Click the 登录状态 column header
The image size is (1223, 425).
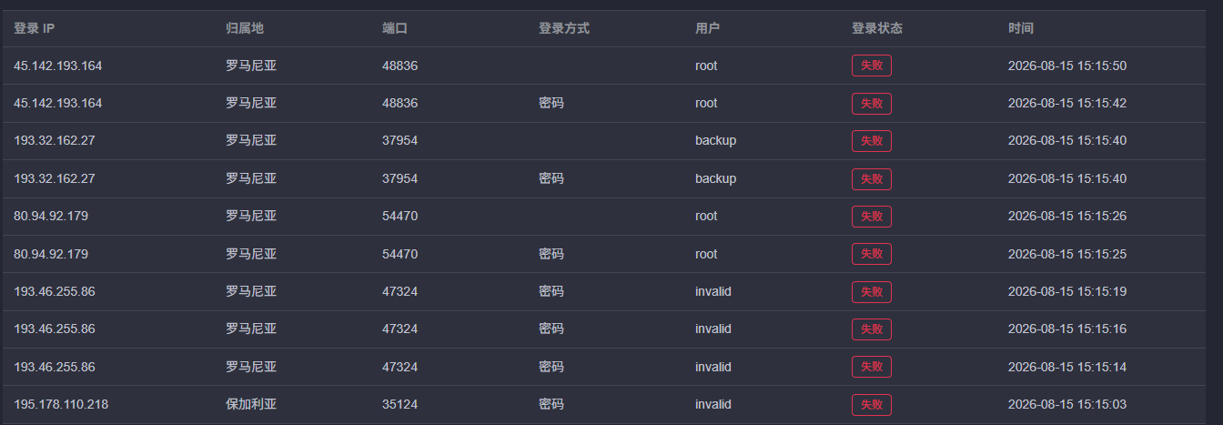pyautogui.click(x=877, y=28)
